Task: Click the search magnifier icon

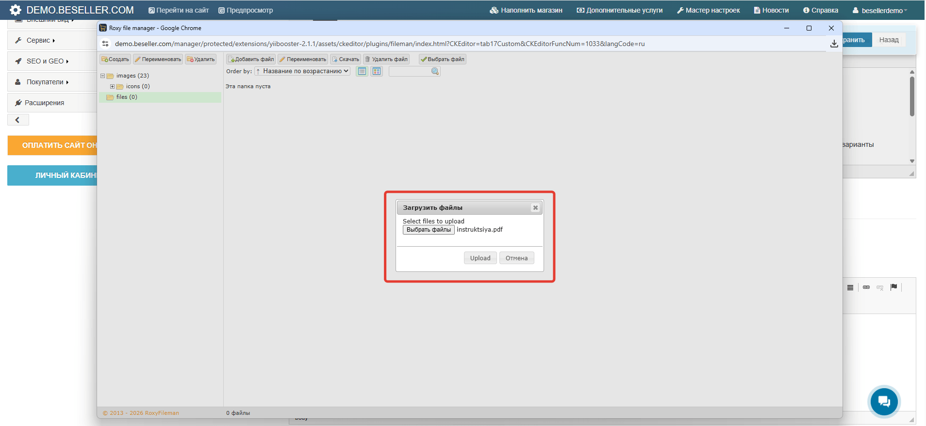Action: (x=435, y=71)
